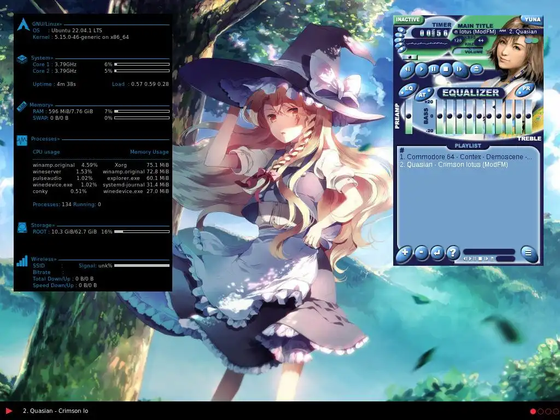Click the VOLUME slider bar
Screen dimensions: 560x420
point(468,51)
